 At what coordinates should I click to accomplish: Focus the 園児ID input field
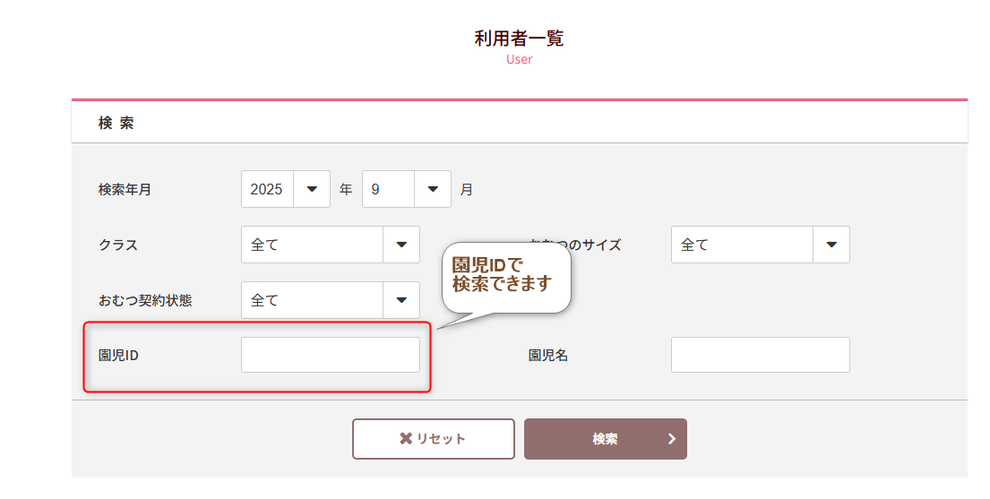pos(331,355)
